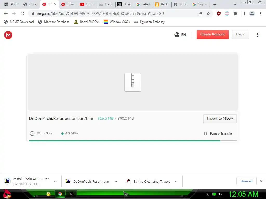The height and width of the screenshot is (199, 266).
Task: Click Create Account button
Action: click(x=212, y=34)
